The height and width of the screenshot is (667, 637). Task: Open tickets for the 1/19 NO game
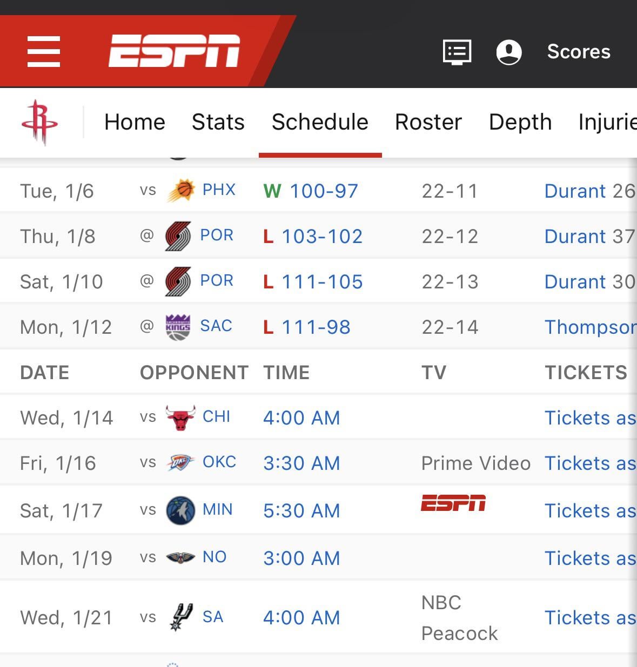(x=589, y=558)
